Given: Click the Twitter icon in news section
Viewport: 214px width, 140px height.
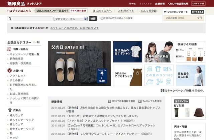Looking at the screenshot, I should coord(140,101).
